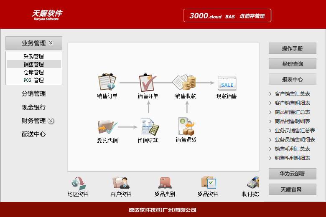Expand chevron beside 销售毛利明细表
326x217 pixels.
tap(270, 158)
